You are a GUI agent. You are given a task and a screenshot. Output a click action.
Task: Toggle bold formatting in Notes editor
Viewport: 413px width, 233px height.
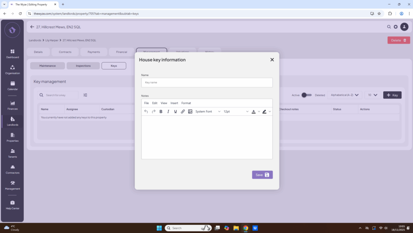(161, 111)
